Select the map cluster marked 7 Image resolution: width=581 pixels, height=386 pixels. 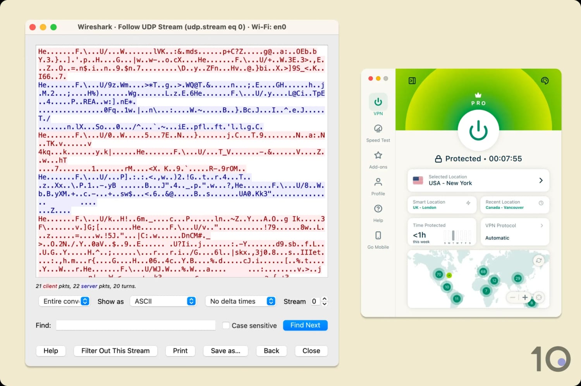[x=486, y=291]
